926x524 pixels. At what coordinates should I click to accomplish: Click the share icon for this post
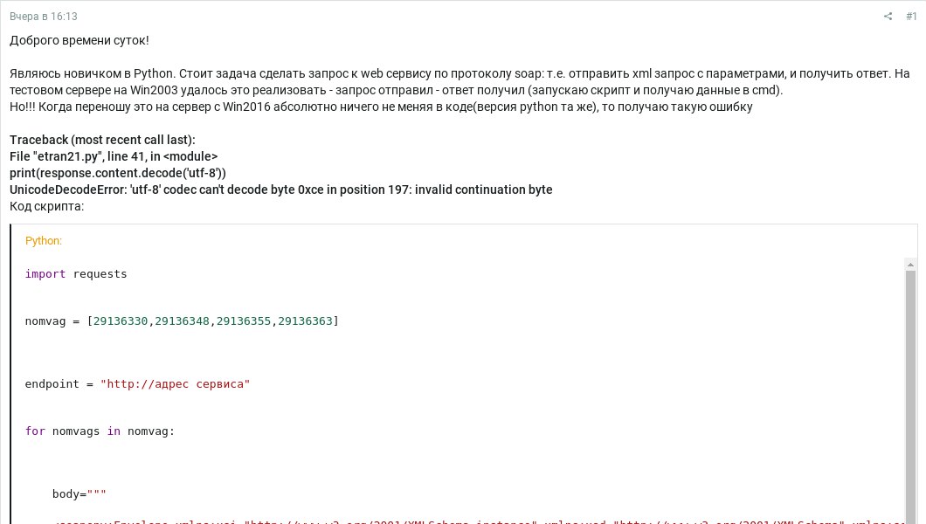click(x=888, y=17)
